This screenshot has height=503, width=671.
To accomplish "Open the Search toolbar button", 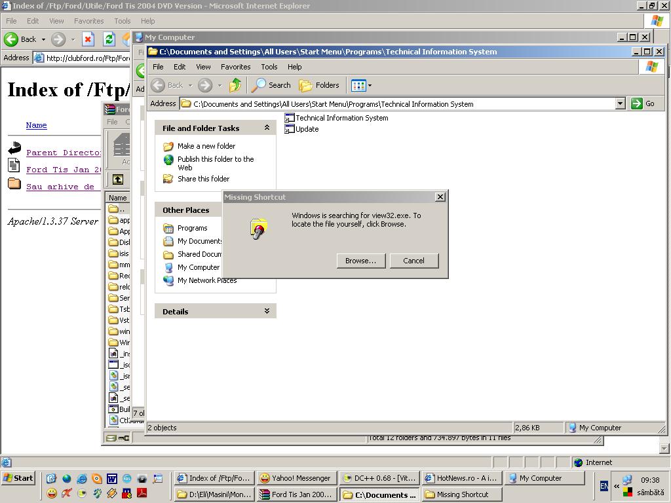I will (x=272, y=85).
